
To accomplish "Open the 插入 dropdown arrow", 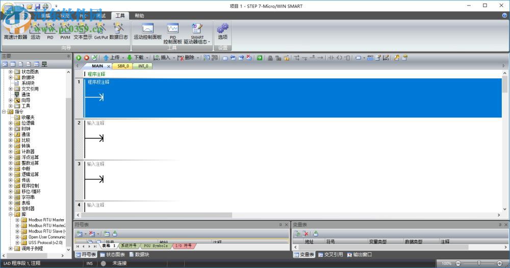I will tap(174, 58).
